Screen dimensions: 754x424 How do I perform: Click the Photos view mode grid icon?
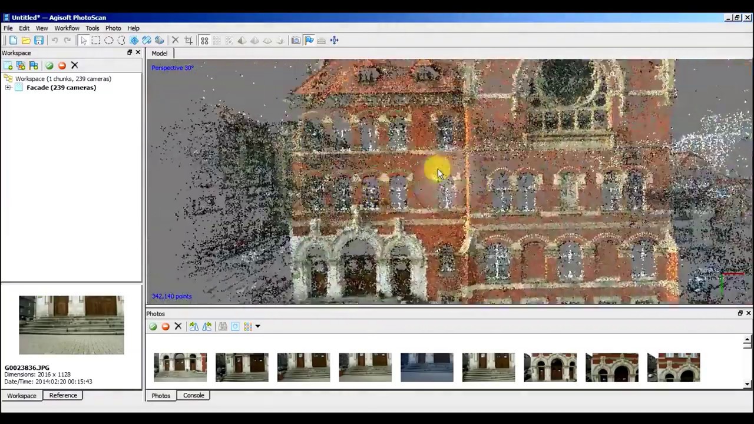[248, 326]
